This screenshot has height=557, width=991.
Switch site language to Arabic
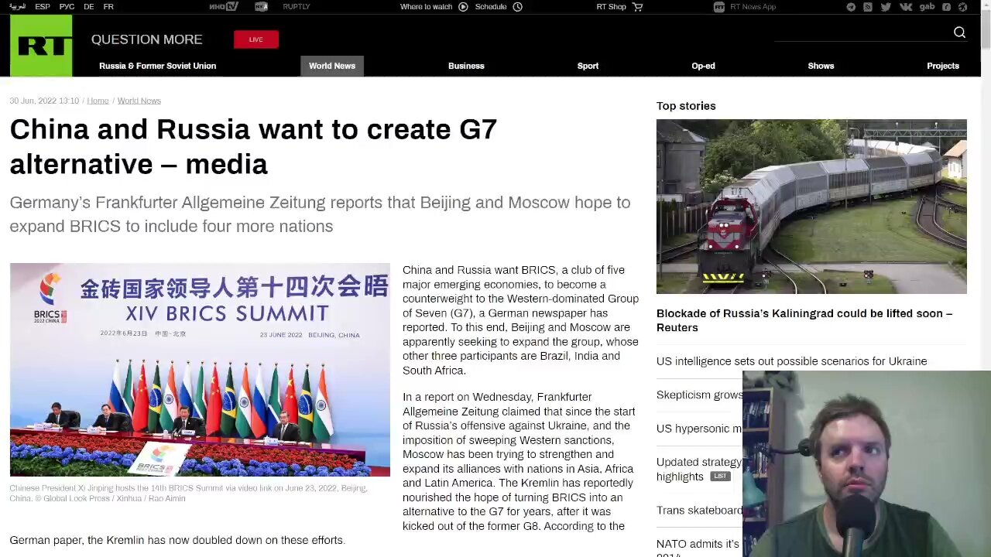pos(17,7)
